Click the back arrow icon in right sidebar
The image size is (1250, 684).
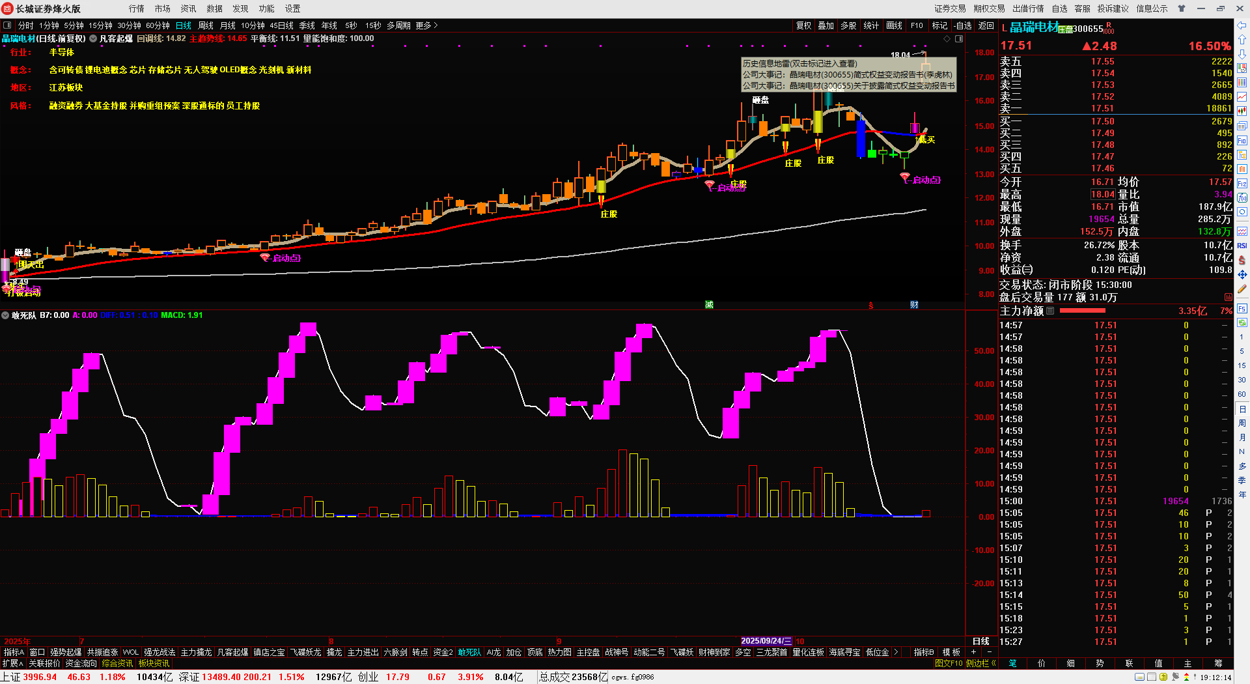point(1242,25)
